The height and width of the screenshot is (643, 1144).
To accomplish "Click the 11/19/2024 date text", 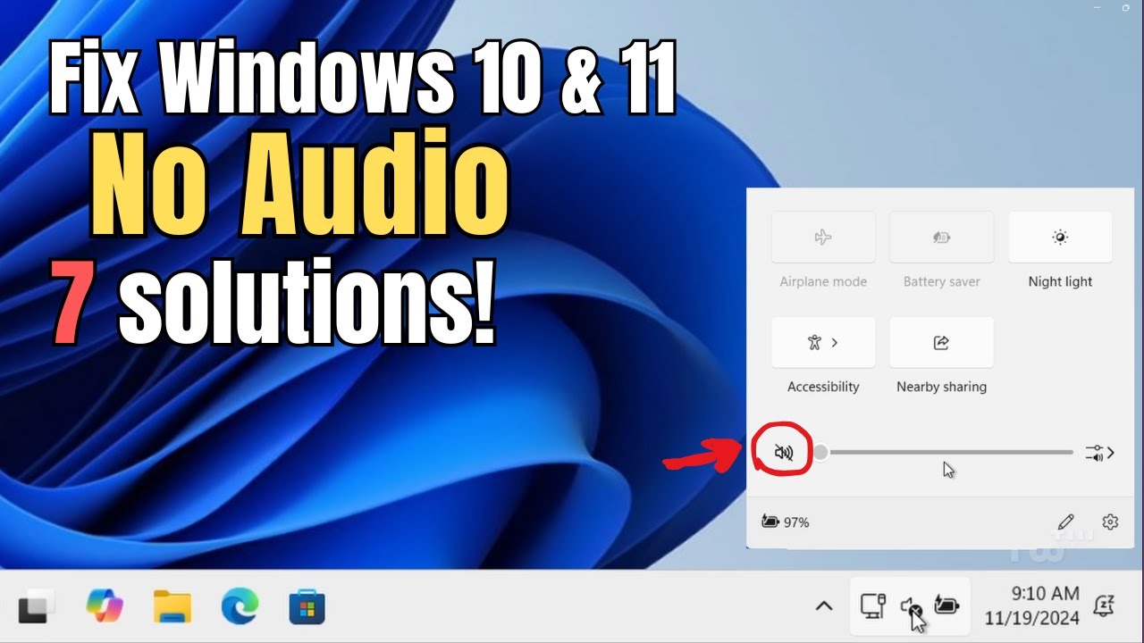I will pos(1031,618).
